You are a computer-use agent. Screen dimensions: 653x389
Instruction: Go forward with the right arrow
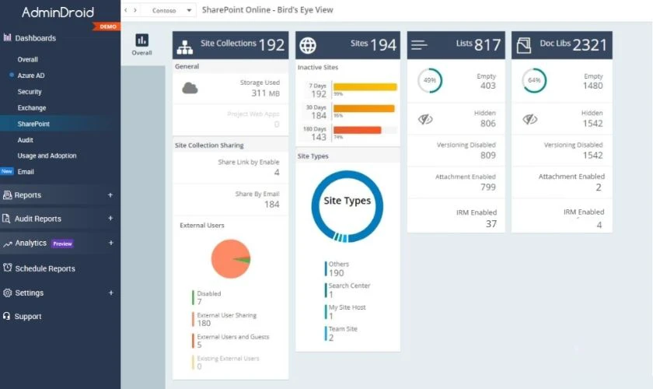coord(135,10)
